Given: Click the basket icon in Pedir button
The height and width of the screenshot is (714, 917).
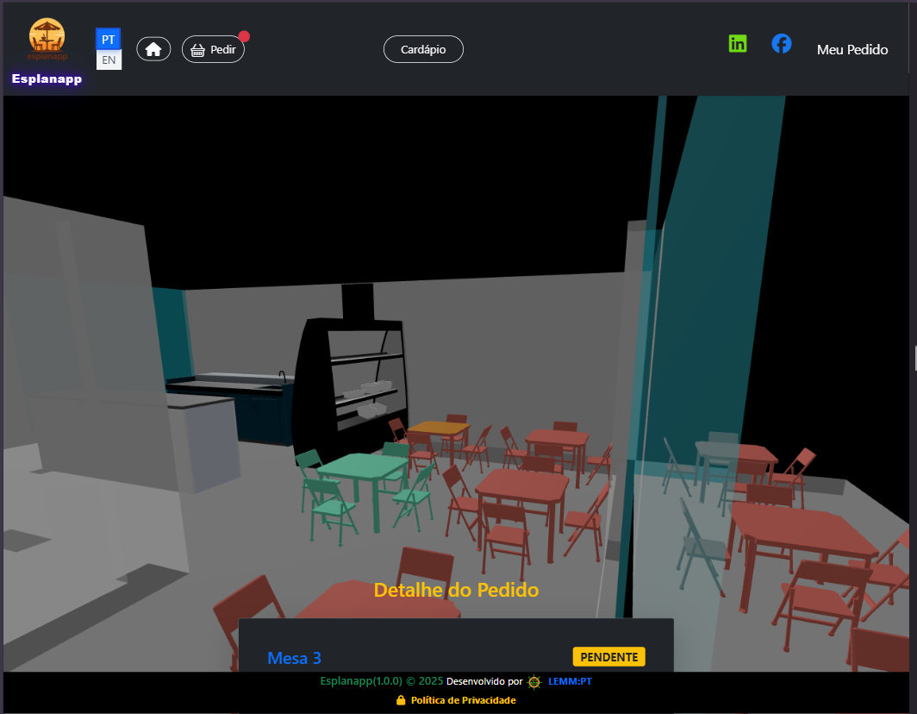Looking at the screenshot, I should coord(197,50).
